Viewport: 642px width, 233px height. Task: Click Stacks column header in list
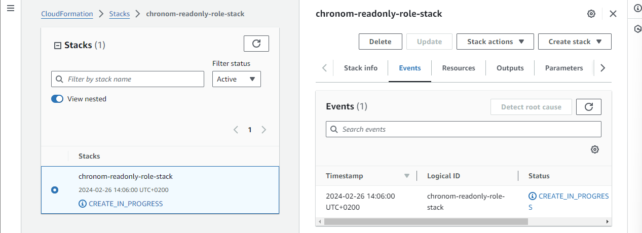point(89,156)
